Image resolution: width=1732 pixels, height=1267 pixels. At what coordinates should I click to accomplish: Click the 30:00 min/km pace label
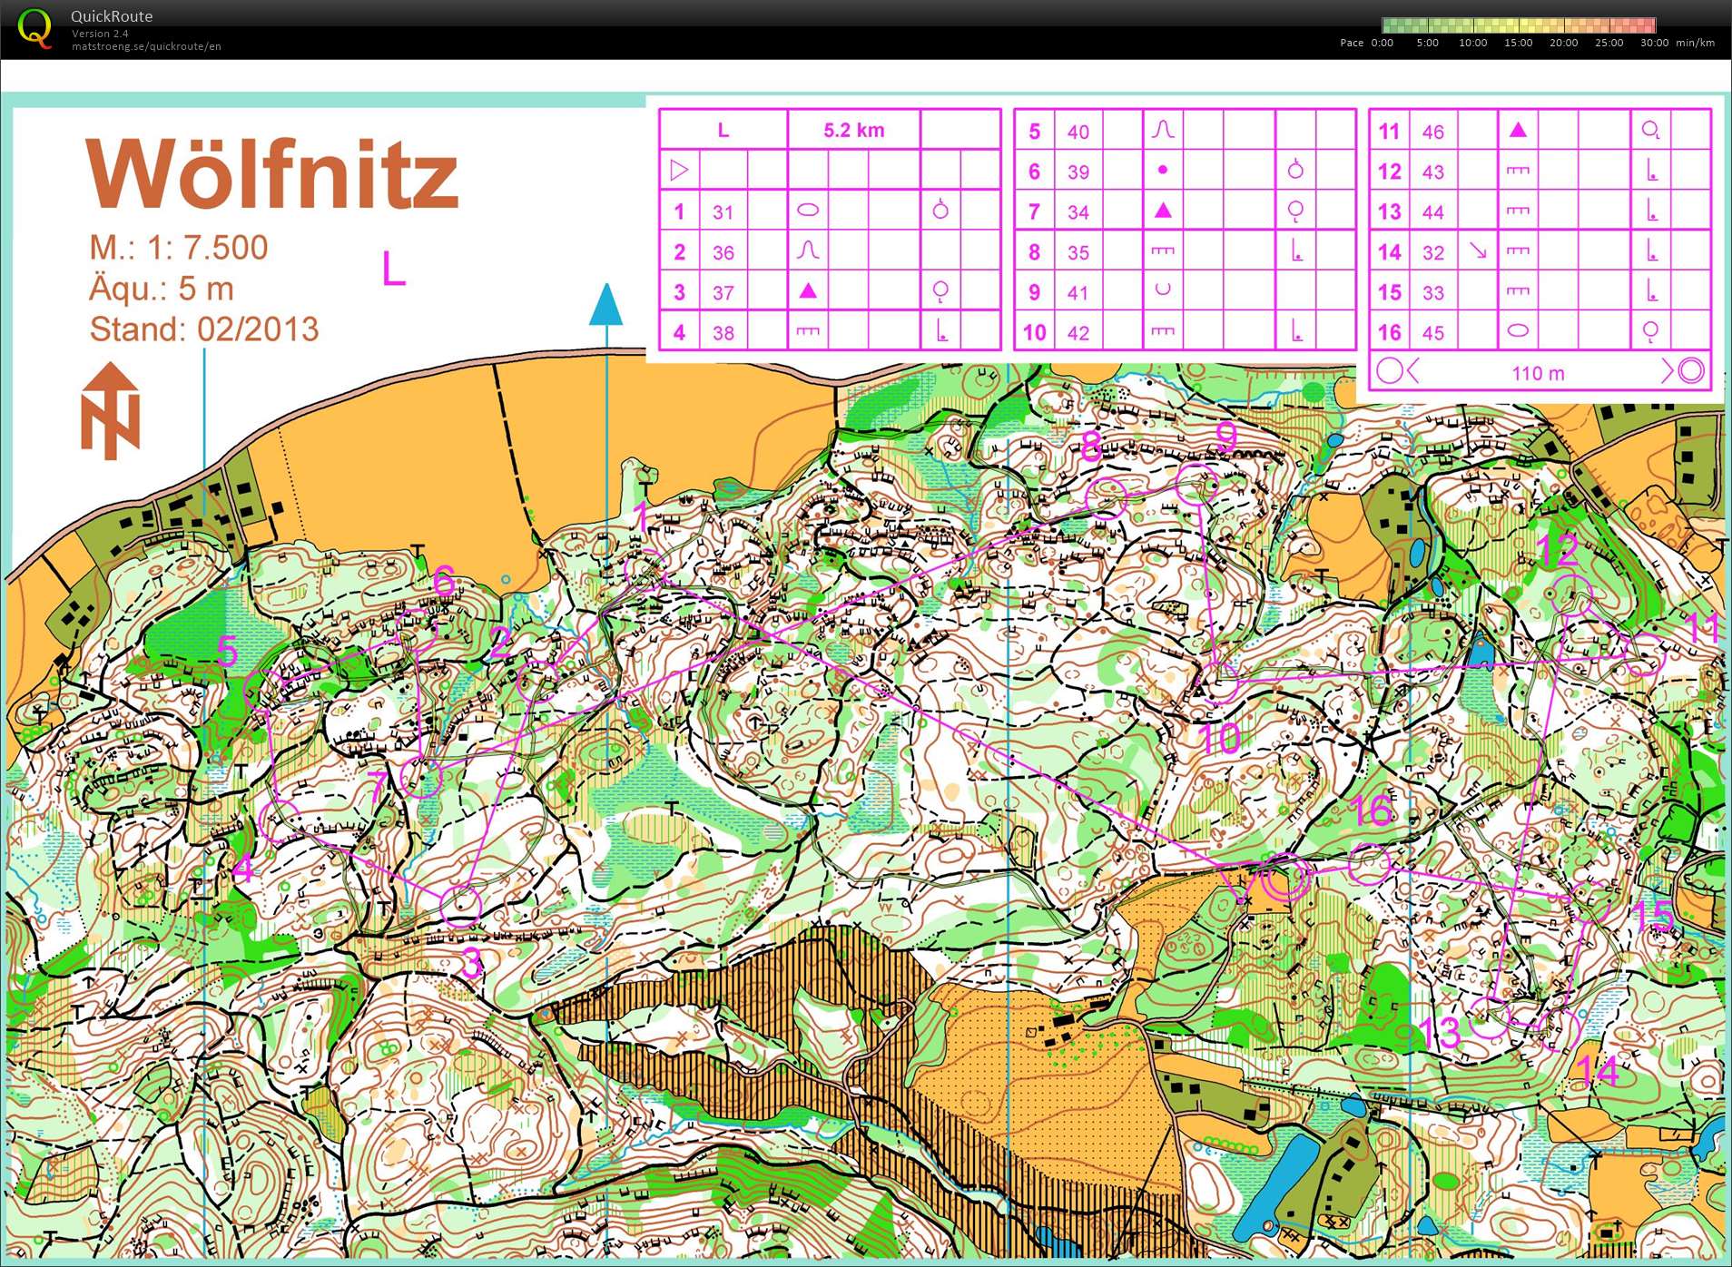(1678, 43)
